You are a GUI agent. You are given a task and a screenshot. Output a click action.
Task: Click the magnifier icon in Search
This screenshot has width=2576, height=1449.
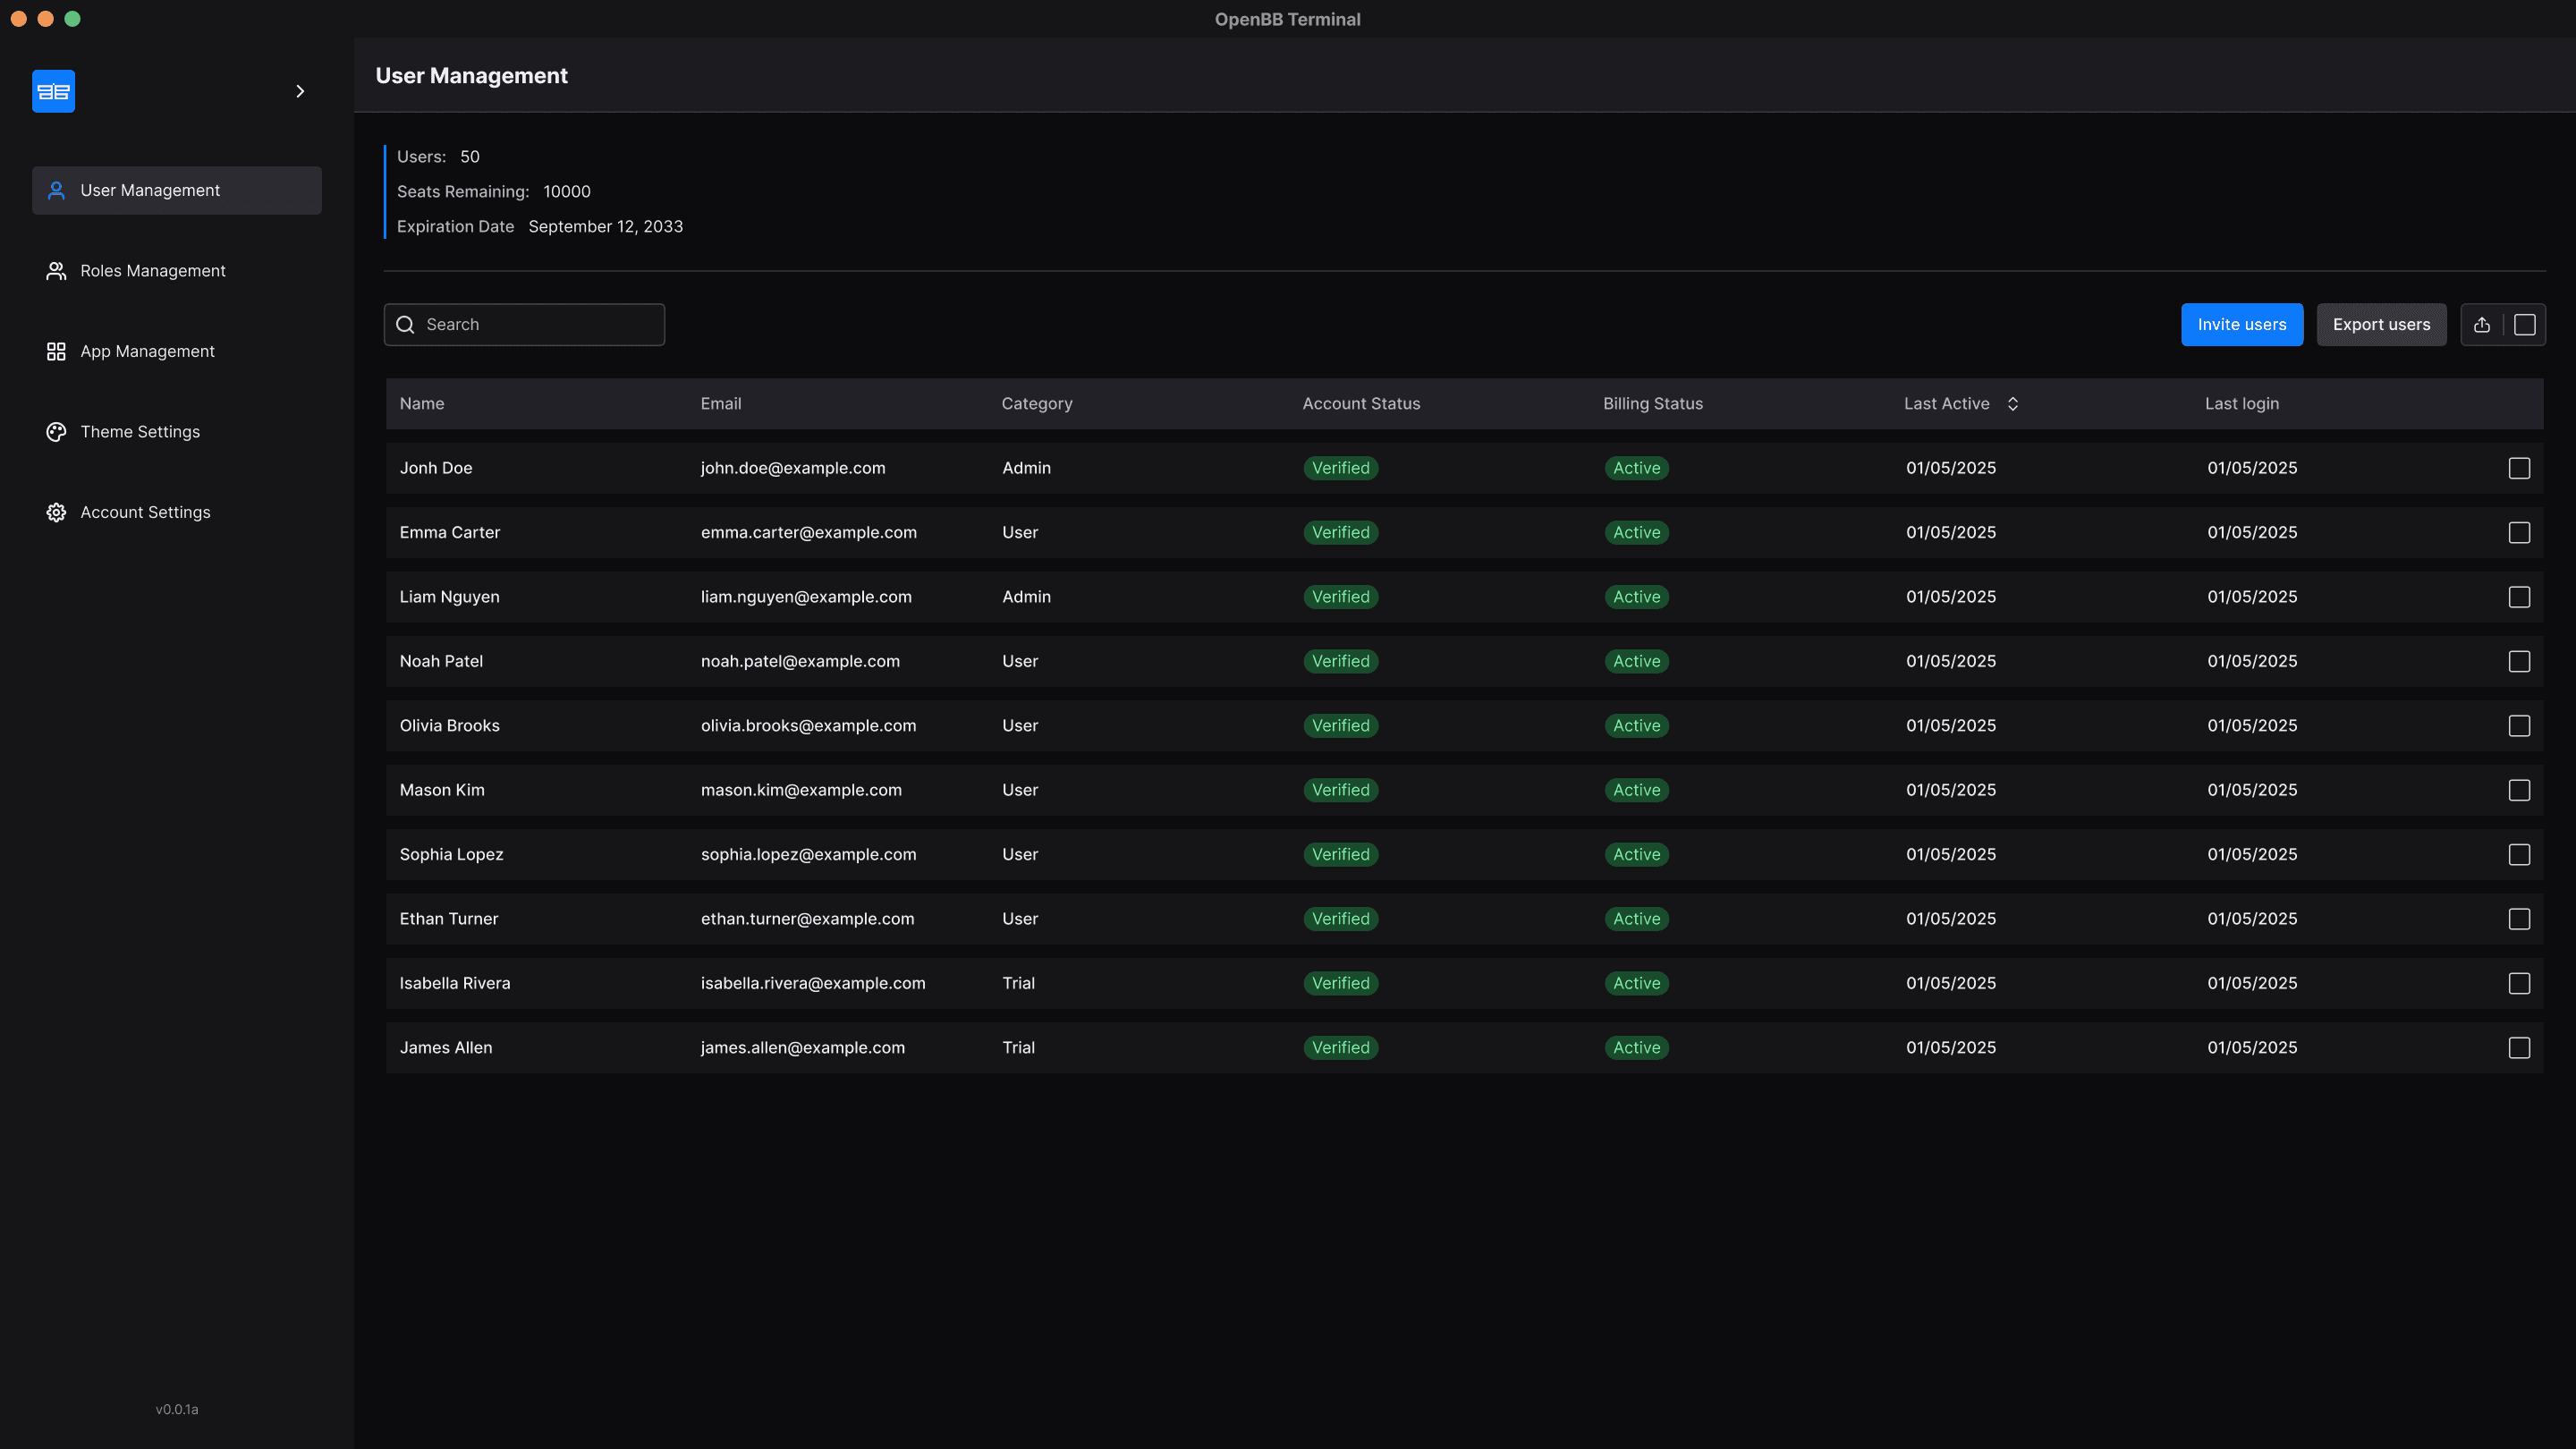pyautogui.click(x=405, y=325)
